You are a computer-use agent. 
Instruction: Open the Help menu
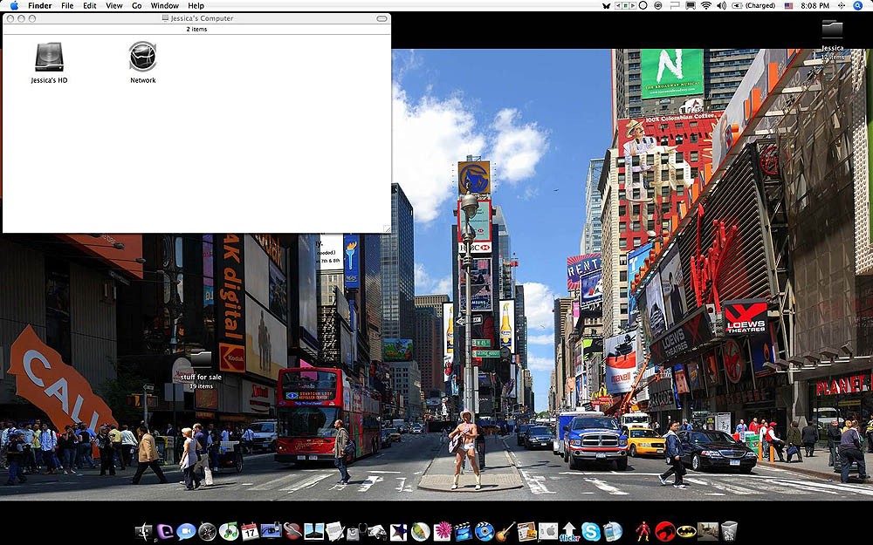[x=196, y=5]
